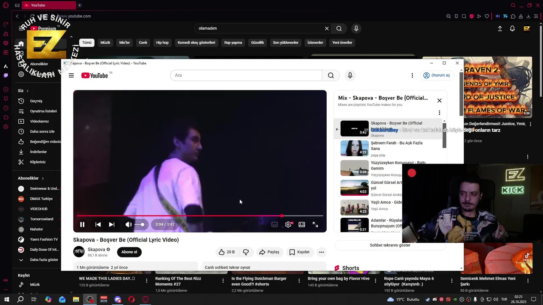Expand 'Siz' section header
The height and width of the screenshot is (305, 543).
coord(23,91)
